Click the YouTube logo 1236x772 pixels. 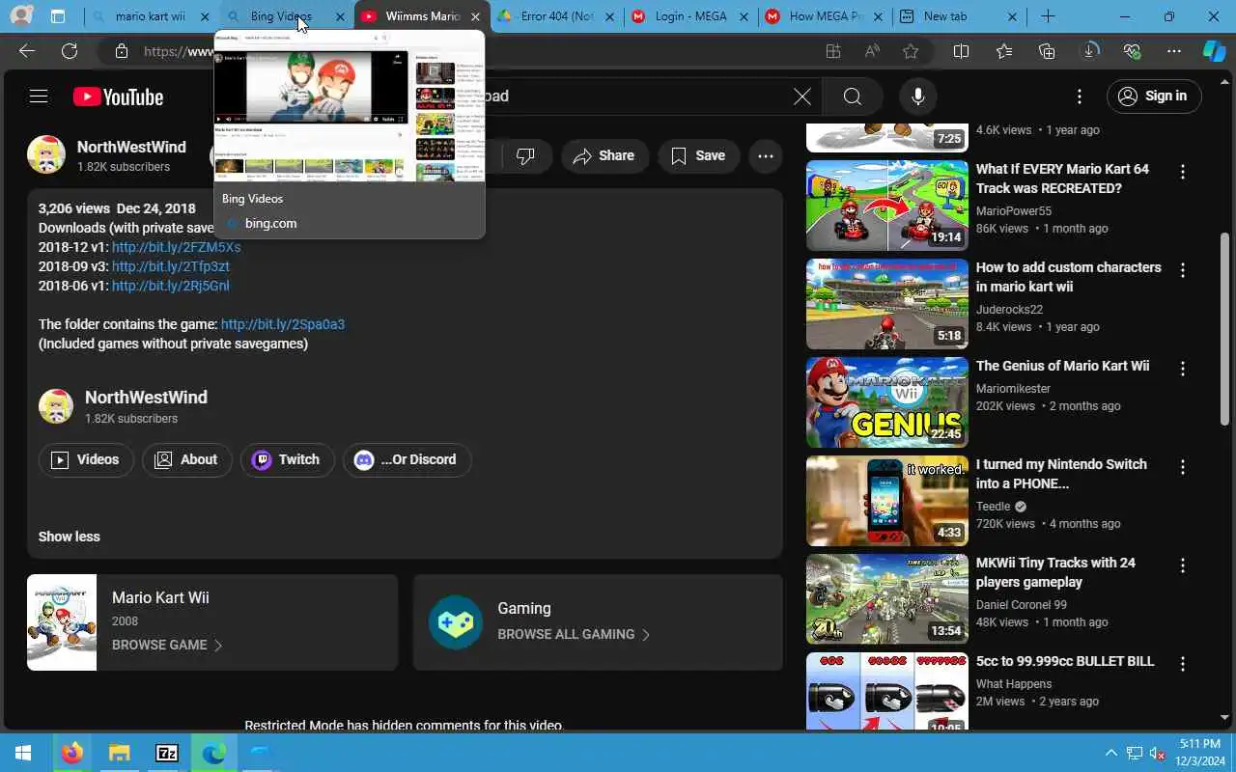pyautogui.click(x=118, y=96)
